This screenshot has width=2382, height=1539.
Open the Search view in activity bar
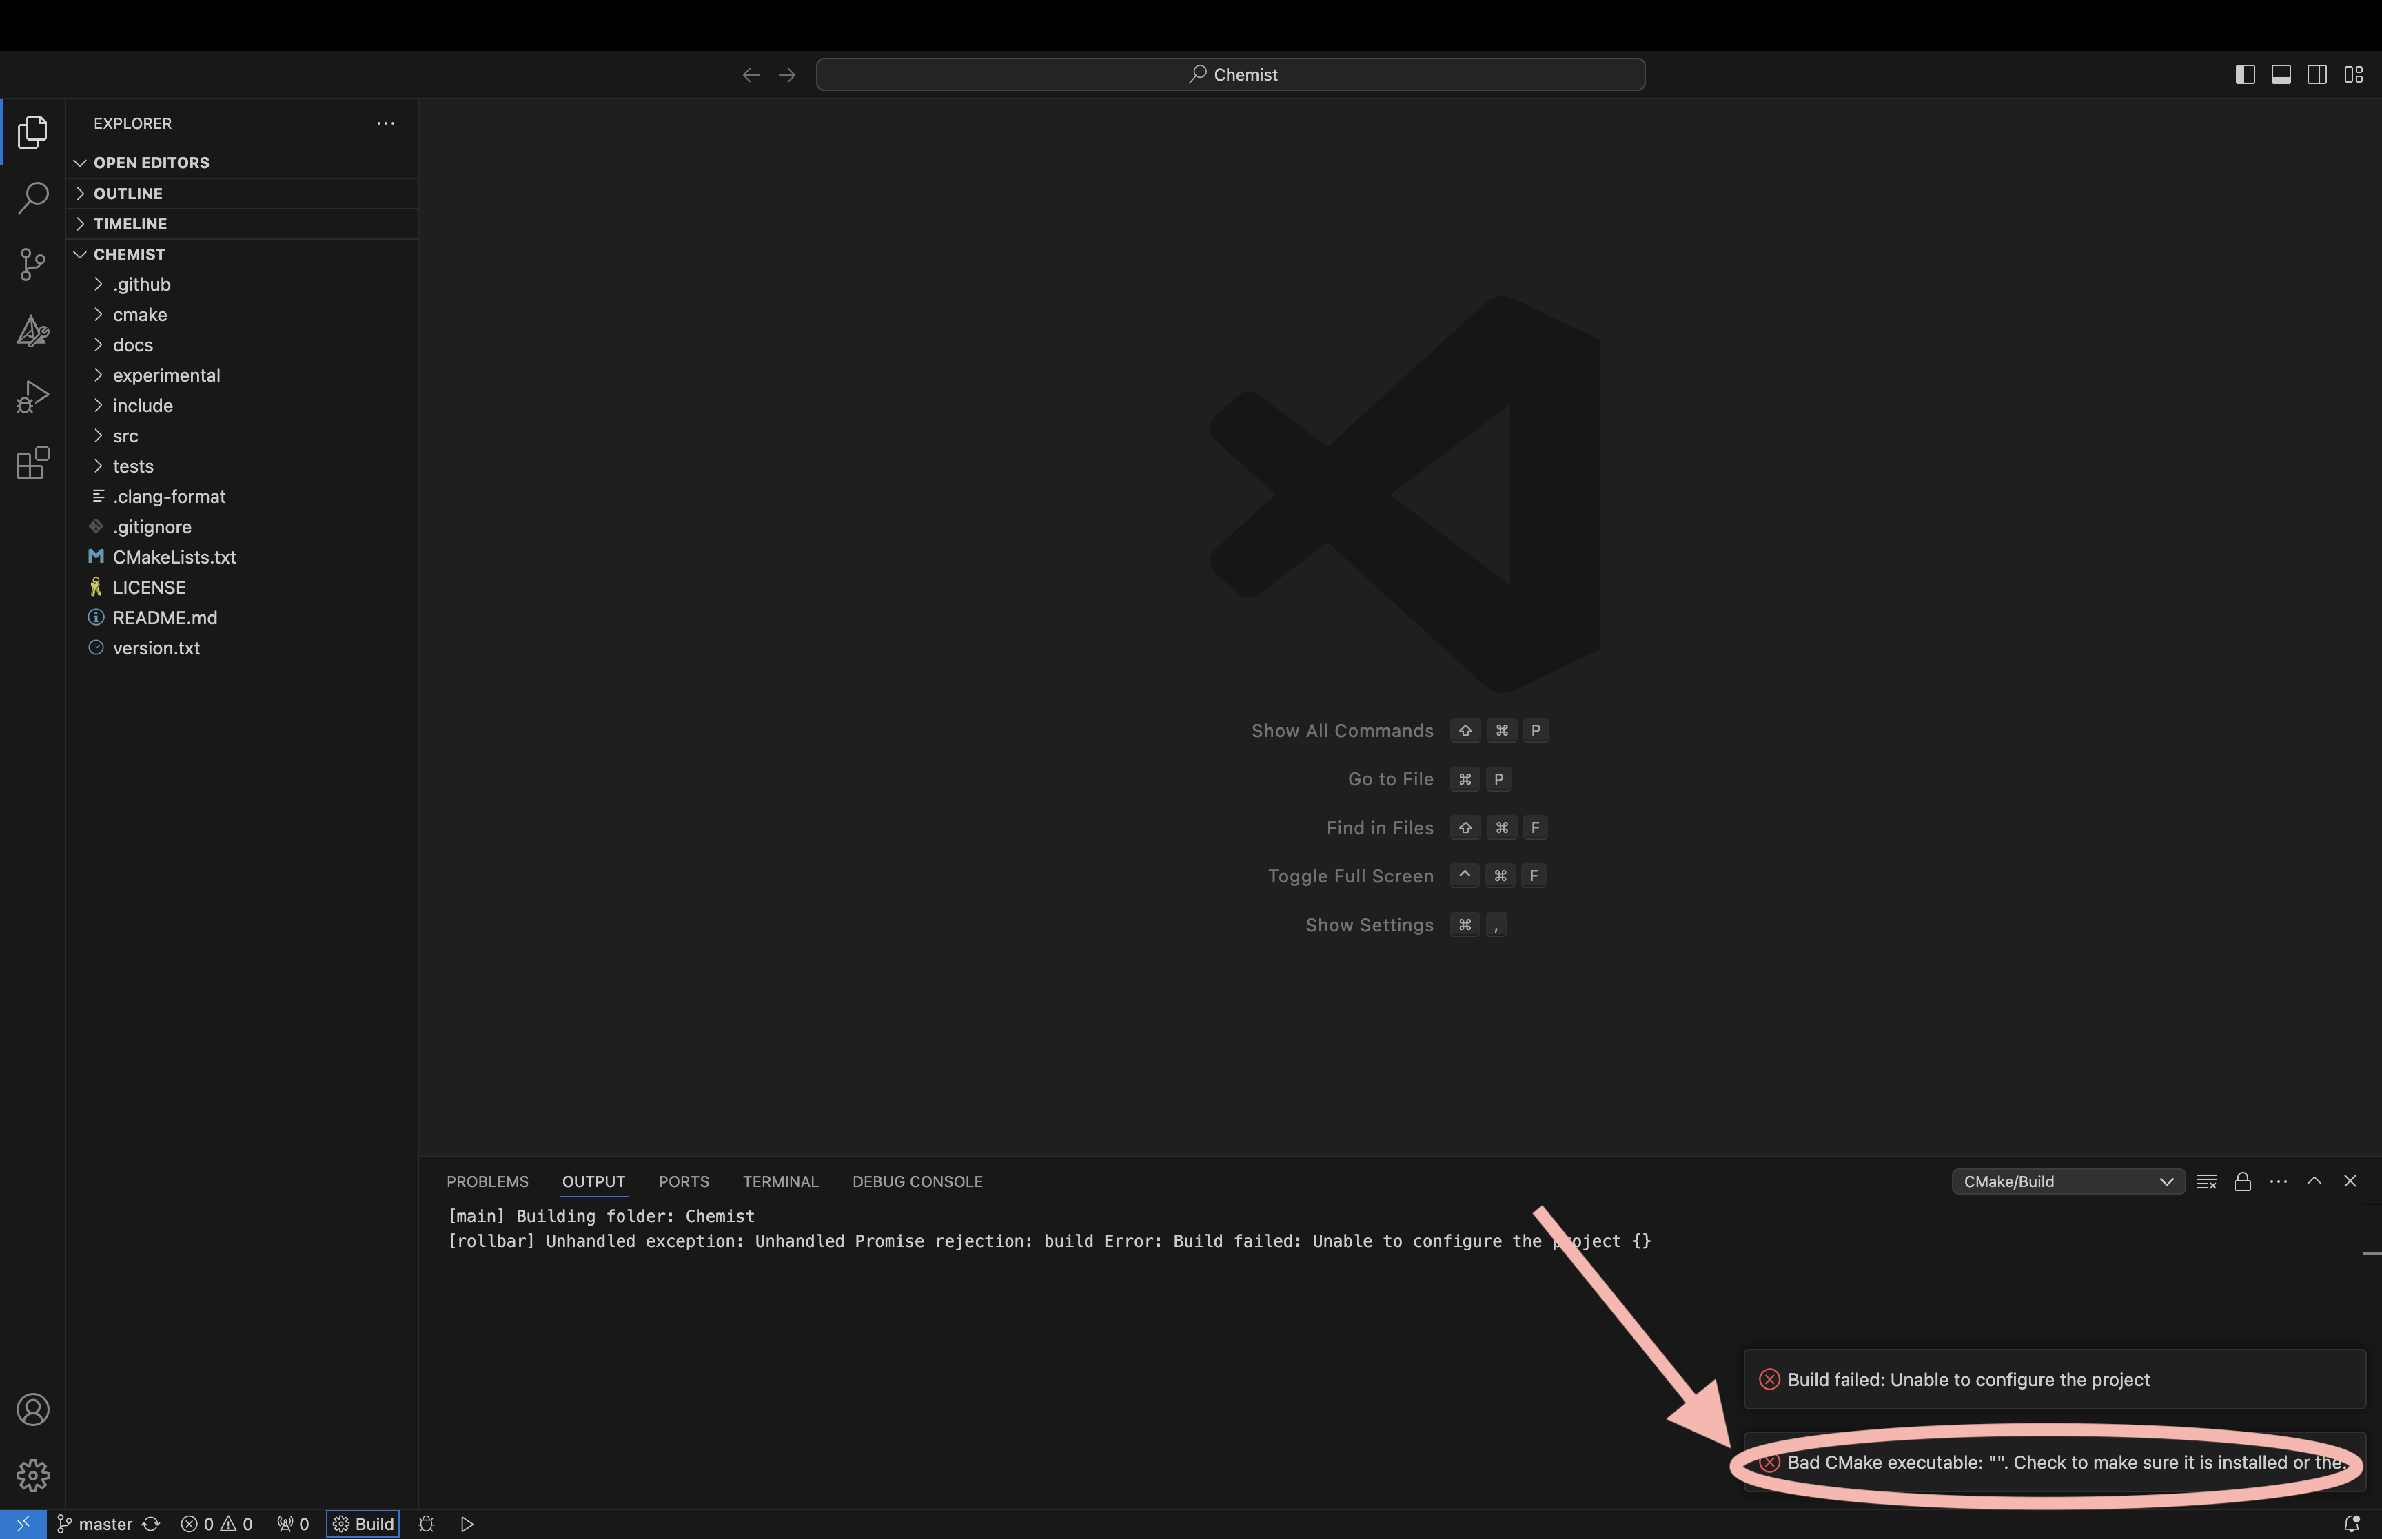pyautogui.click(x=33, y=198)
